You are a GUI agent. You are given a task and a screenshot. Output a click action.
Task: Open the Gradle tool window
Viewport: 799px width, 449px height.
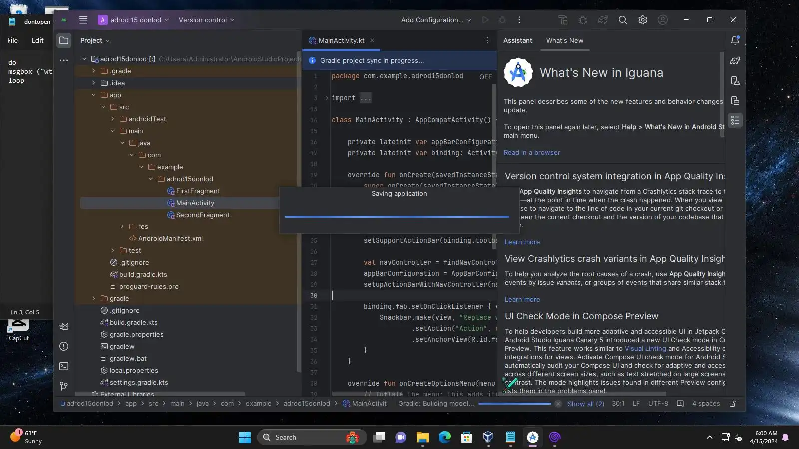[x=735, y=60]
